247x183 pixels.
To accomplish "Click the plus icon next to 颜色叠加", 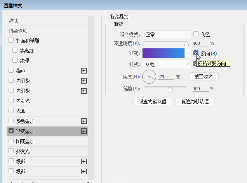I will pos(83,121).
